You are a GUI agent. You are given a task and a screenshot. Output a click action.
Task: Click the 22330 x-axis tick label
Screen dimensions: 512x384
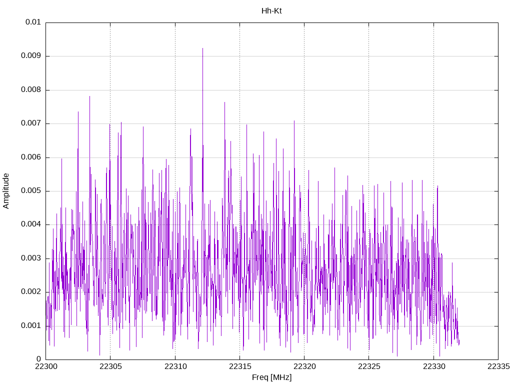click(433, 367)
